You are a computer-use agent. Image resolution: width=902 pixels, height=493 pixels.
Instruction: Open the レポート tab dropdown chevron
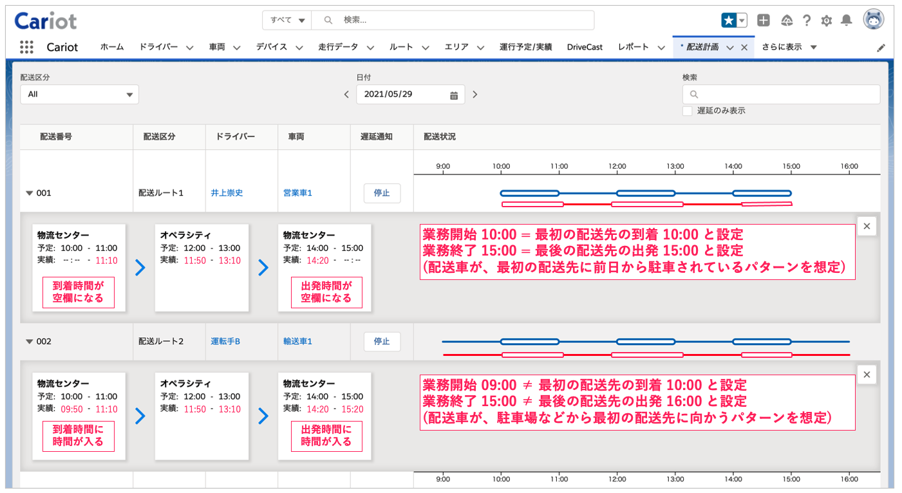(x=661, y=48)
